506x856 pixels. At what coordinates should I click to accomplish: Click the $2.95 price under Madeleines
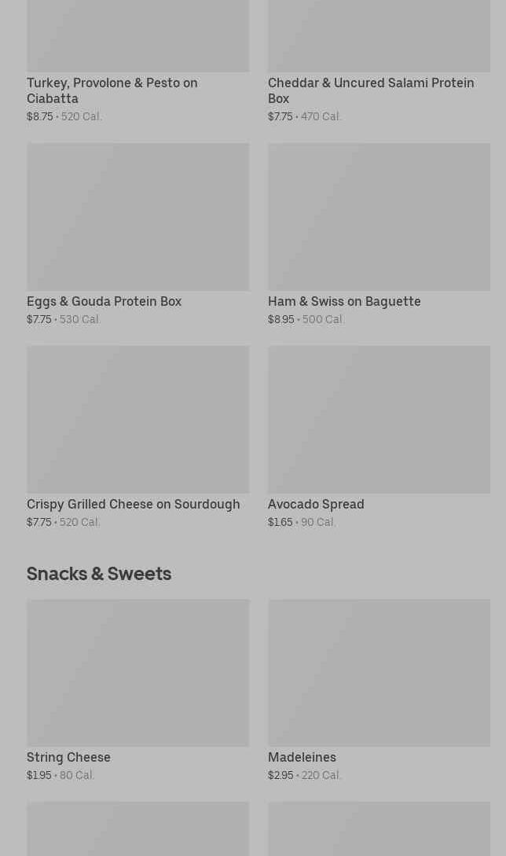[x=280, y=775]
